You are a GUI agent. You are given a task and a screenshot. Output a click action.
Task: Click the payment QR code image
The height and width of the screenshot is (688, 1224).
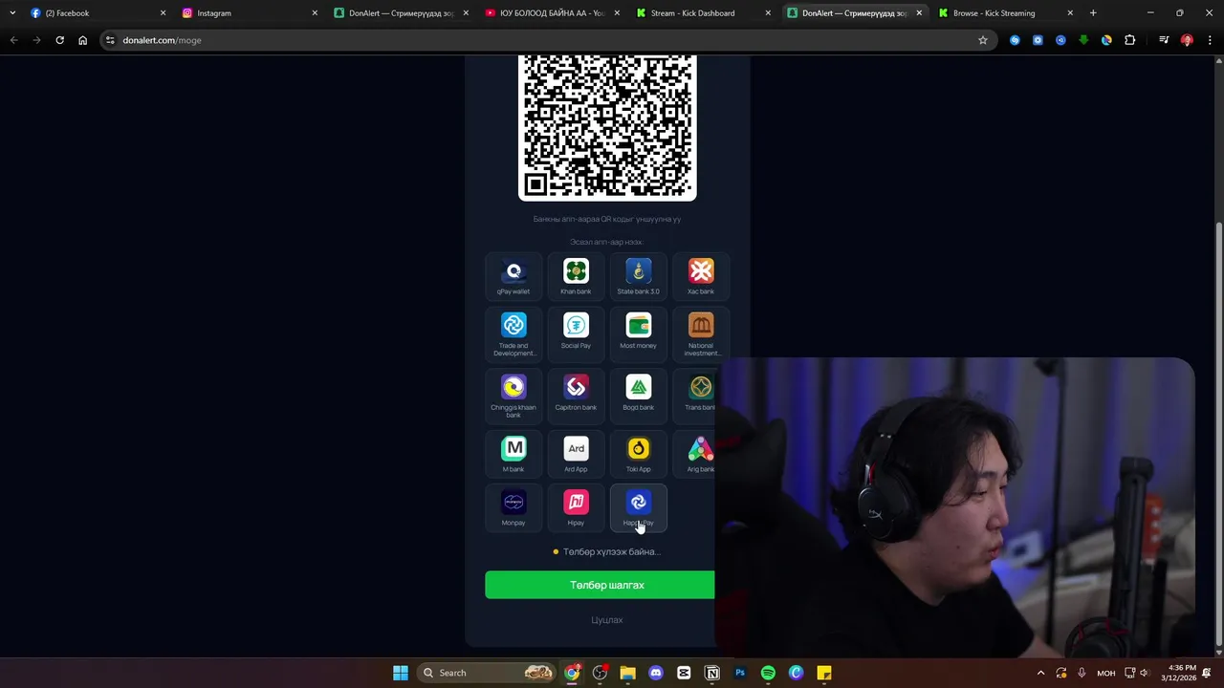[x=607, y=127]
